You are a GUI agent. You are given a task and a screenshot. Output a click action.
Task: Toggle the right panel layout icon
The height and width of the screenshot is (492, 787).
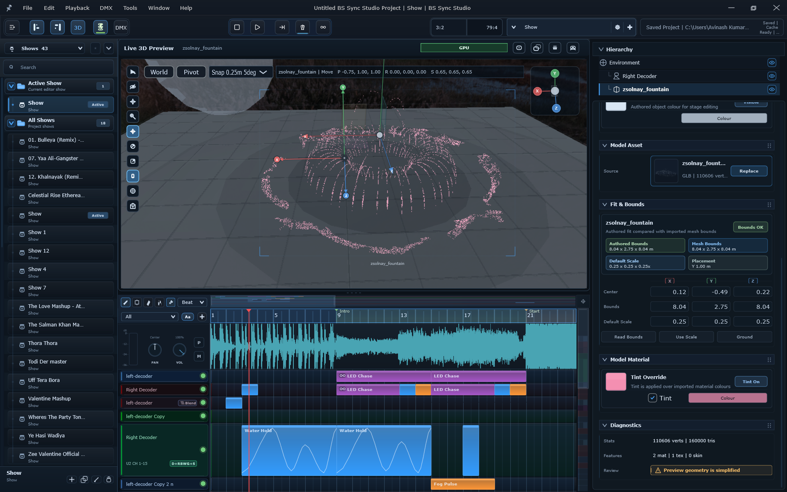57,27
